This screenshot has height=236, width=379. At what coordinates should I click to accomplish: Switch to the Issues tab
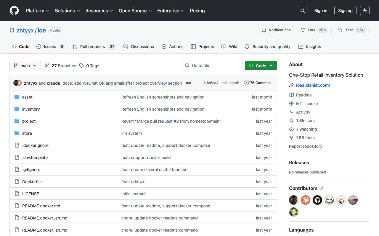pyautogui.click(x=51, y=47)
